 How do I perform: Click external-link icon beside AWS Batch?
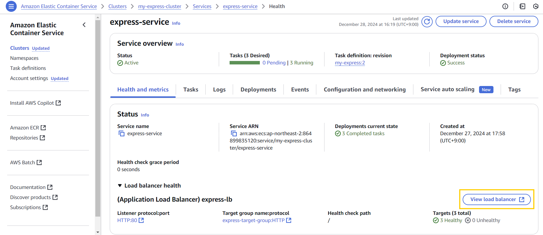39,163
